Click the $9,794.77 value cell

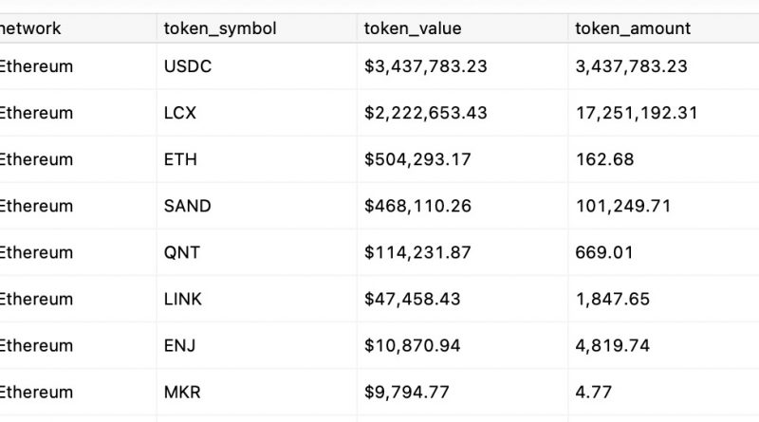point(407,392)
